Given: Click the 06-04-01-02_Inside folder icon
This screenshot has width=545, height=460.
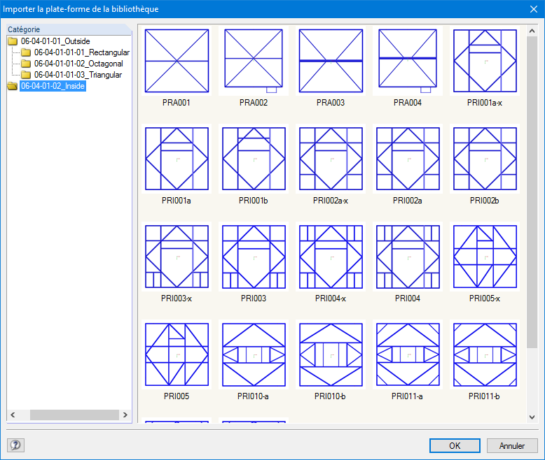Looking at the screenshot, I should pyautogui.click(x=13, y=86).
